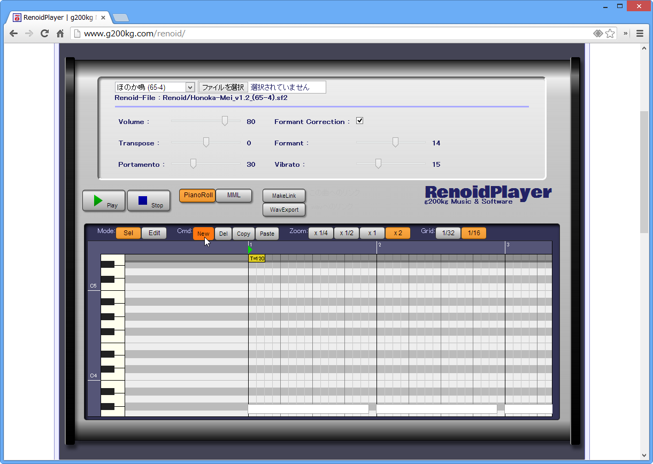Click the browser address bar

click(337, 34)
